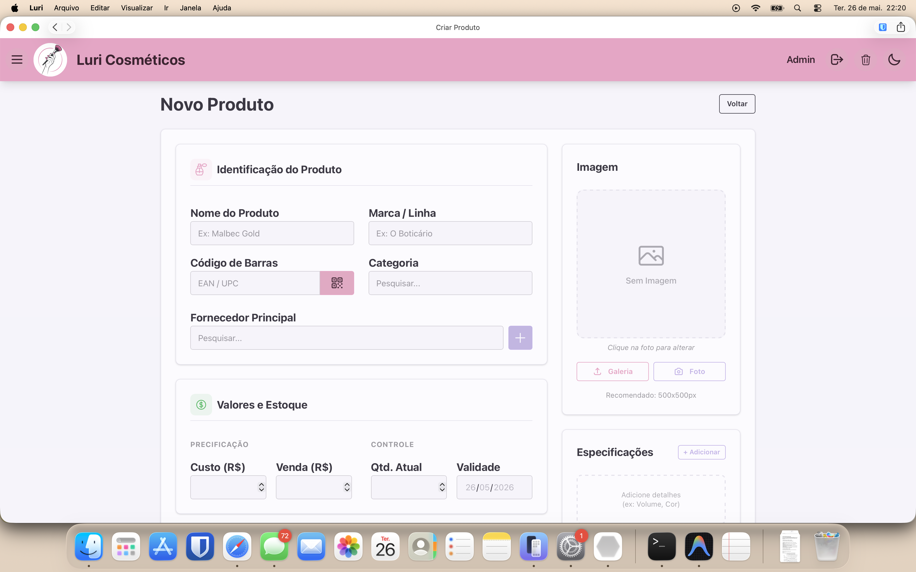
Task: Click the Galeria upload button
Action: click(612, 372)
